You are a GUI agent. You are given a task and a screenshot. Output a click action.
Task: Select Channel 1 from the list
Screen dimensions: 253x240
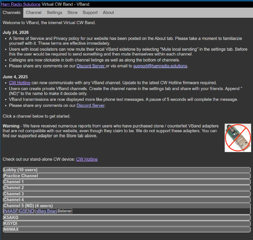tap(127, 182)
